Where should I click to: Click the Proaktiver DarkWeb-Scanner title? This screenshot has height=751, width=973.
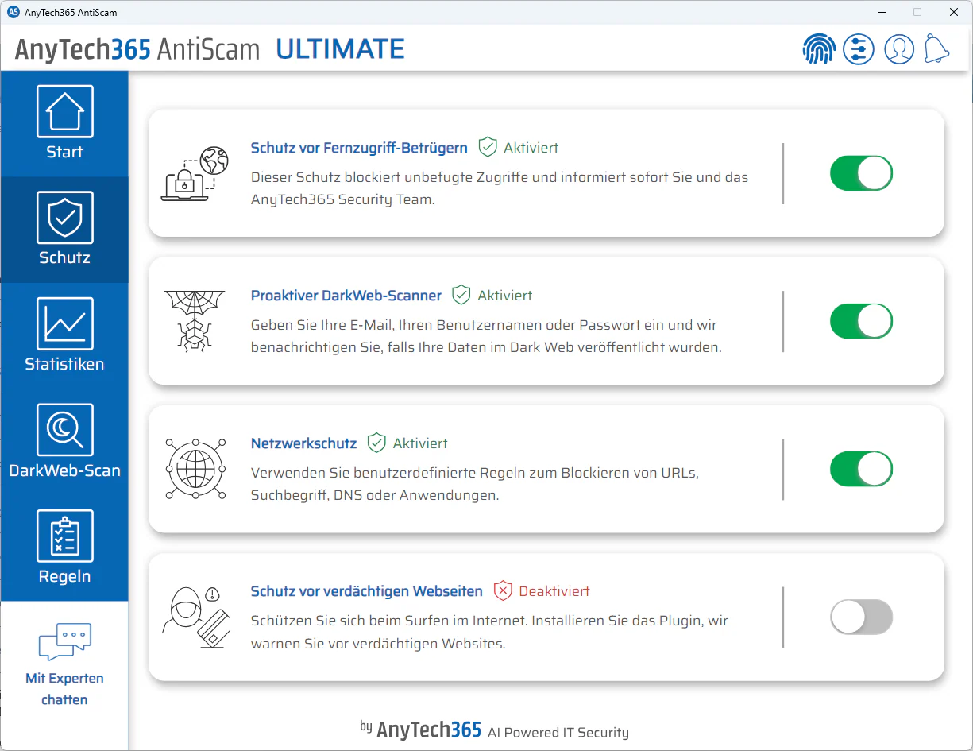(x=346, y=296)
